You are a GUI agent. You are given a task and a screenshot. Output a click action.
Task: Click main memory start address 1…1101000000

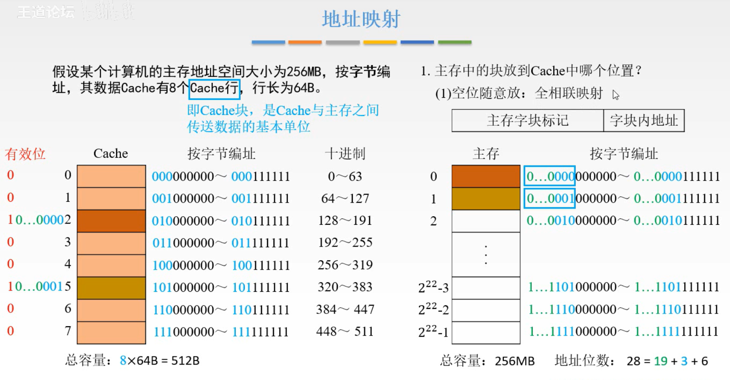click(x=572, y=287)
